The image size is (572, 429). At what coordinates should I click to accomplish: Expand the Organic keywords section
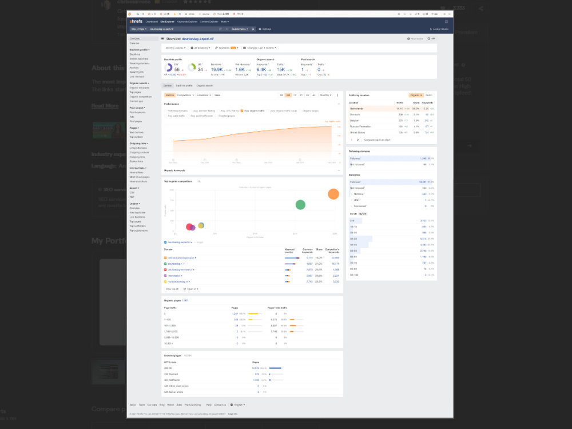click(x=339, y=170)
